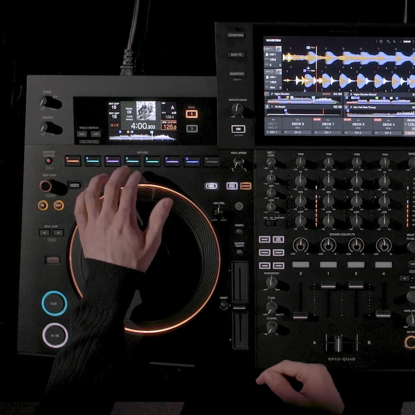The image size is (415, 415).
Task: Expand the DECK 3 panel on touchscreen
Action: click(x=298, y=124)
